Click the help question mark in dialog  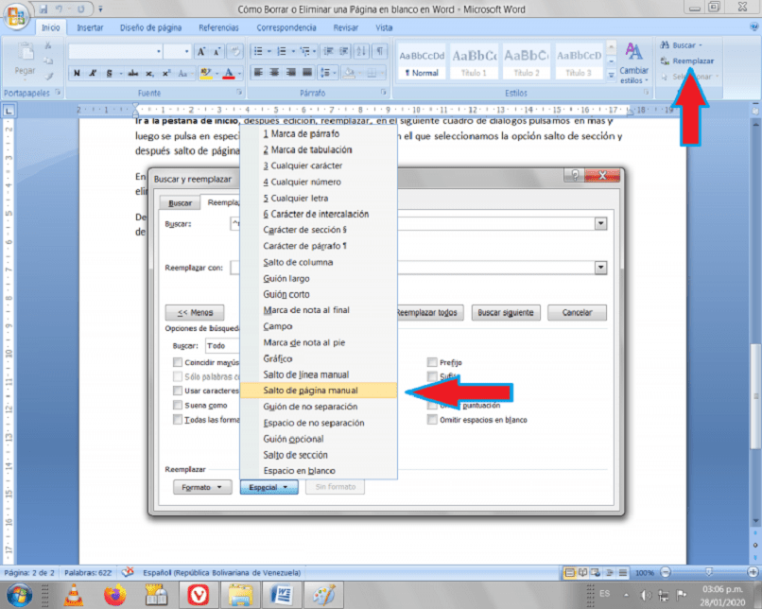pyautogui.click(x=575, y=176)
